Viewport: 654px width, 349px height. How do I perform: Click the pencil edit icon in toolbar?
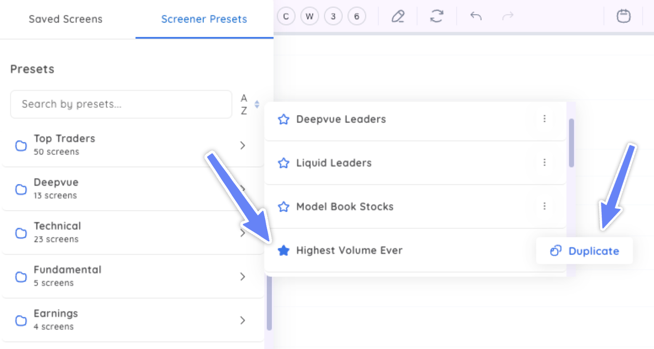click(398, 16)
